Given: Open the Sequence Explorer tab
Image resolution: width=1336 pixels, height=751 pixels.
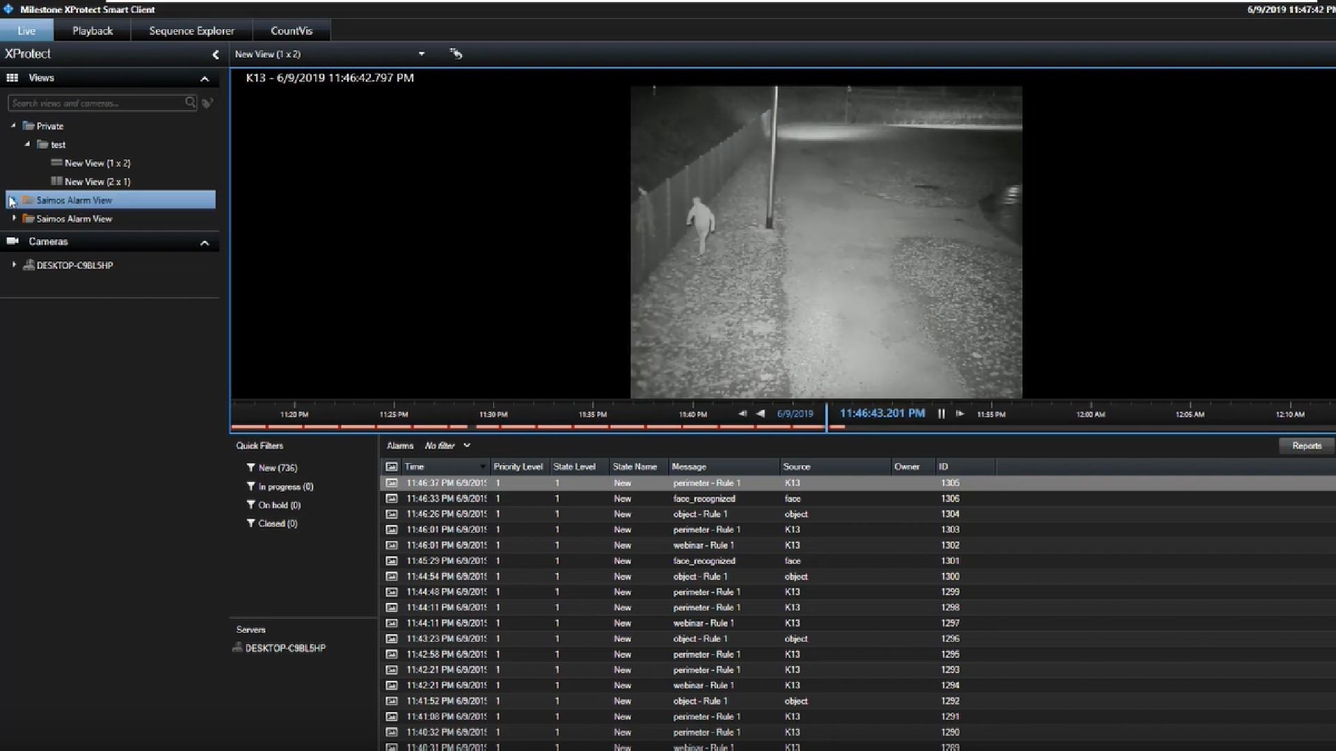Looking at the screenshot, I should 191,31.
